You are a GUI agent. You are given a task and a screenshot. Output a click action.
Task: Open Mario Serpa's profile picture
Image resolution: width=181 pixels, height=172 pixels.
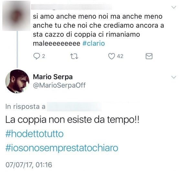coord(17,81)
